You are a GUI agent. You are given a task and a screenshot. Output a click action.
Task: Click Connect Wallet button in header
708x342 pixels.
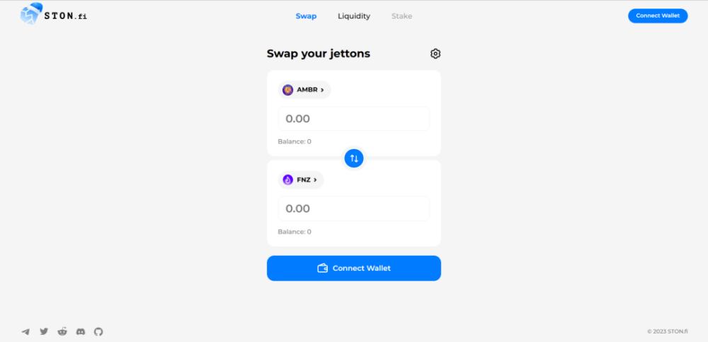coord(658,16)
